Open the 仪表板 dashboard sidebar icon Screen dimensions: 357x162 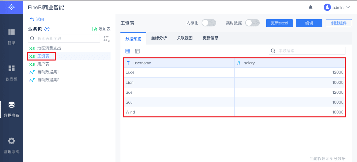click(12, 68)
